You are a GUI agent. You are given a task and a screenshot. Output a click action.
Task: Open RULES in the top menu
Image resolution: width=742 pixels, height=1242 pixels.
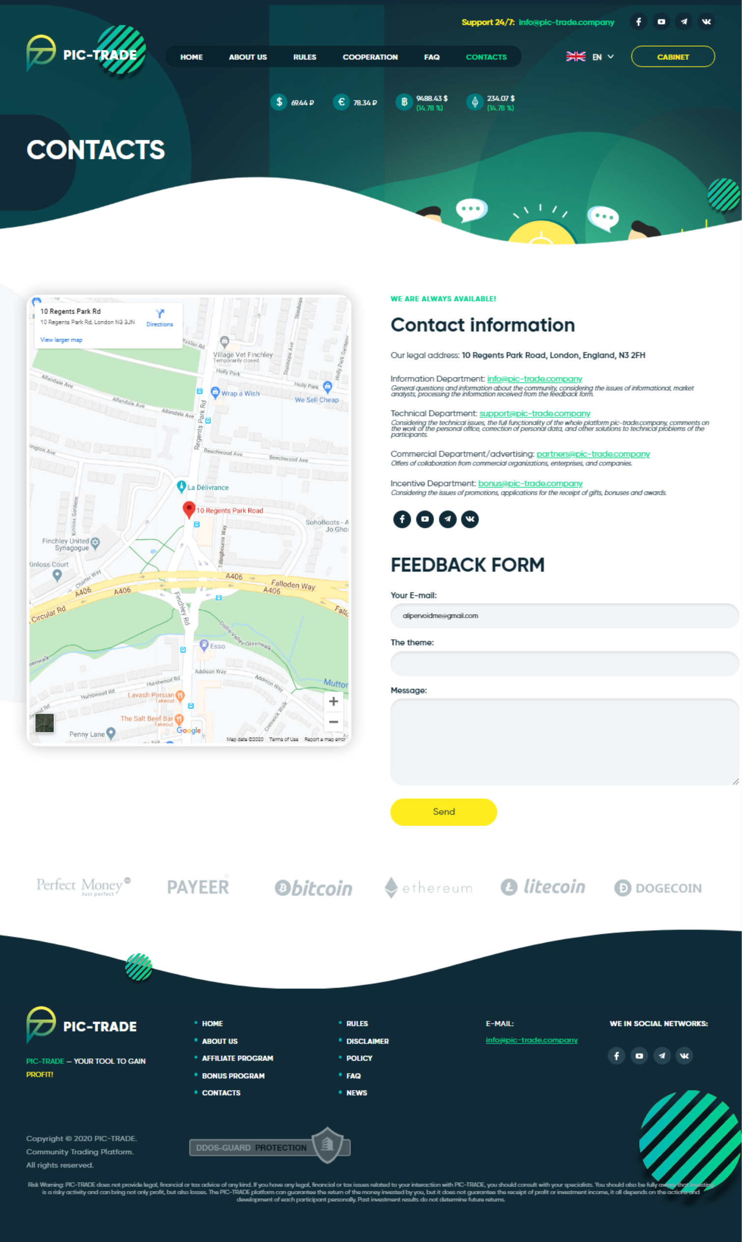click(304, 57)
